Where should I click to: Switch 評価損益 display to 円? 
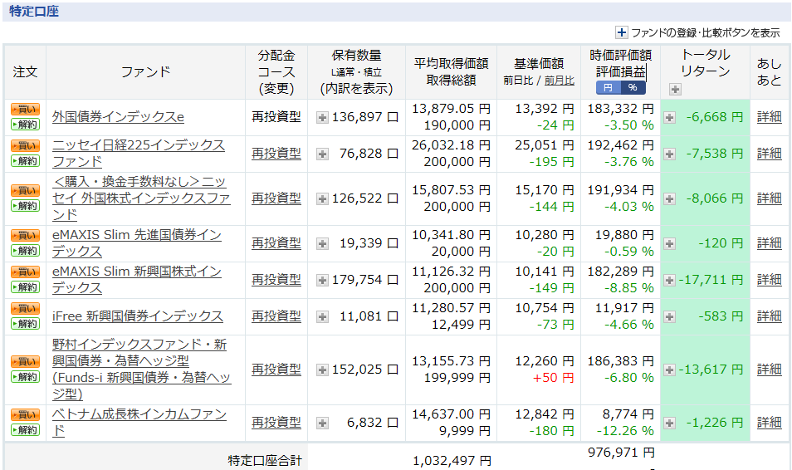[609, 87]
